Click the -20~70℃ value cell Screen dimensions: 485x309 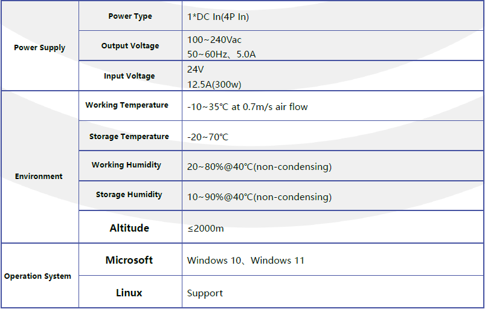click(333, 136)
